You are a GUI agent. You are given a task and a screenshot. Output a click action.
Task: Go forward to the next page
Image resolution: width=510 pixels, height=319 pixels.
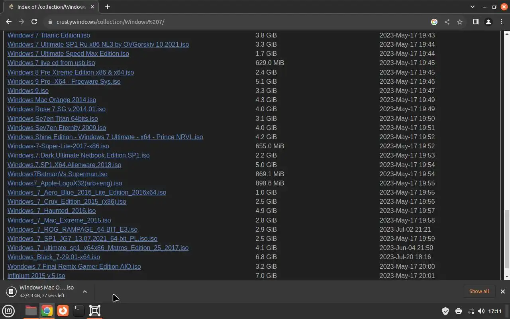[x=22, y=22]
